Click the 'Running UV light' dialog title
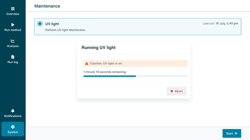Screen dimensions: 250x140 coord(98,48)
